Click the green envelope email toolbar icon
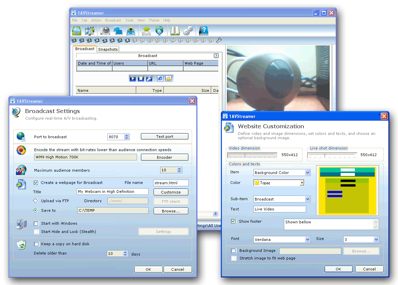Screen dimensions: 398x285 pyautogui.click(x=146, y=31)
